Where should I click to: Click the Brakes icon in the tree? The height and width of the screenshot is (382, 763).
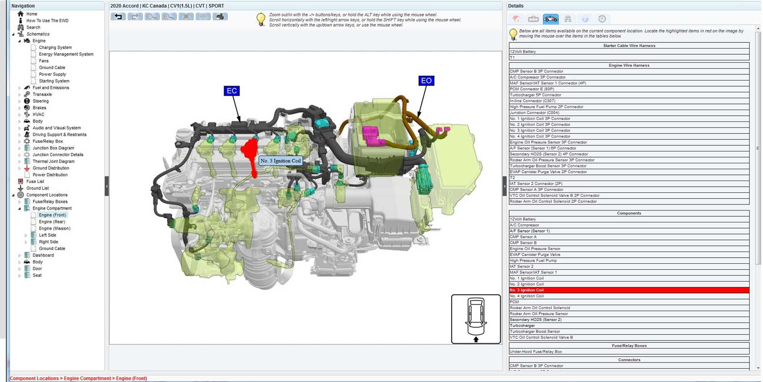pos(27,108)
